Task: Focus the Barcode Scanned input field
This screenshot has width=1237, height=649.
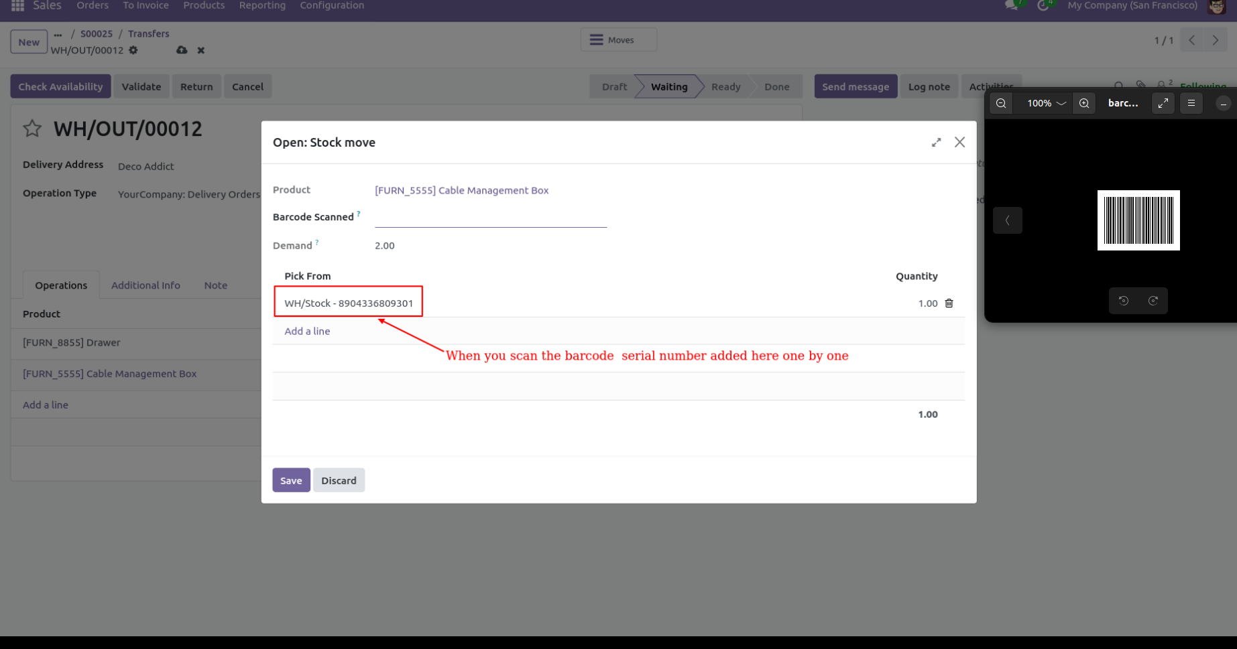Action: click(x=491, y=217)
